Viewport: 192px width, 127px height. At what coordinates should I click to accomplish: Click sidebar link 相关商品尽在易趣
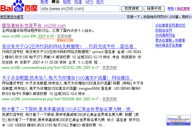(168, 45)
